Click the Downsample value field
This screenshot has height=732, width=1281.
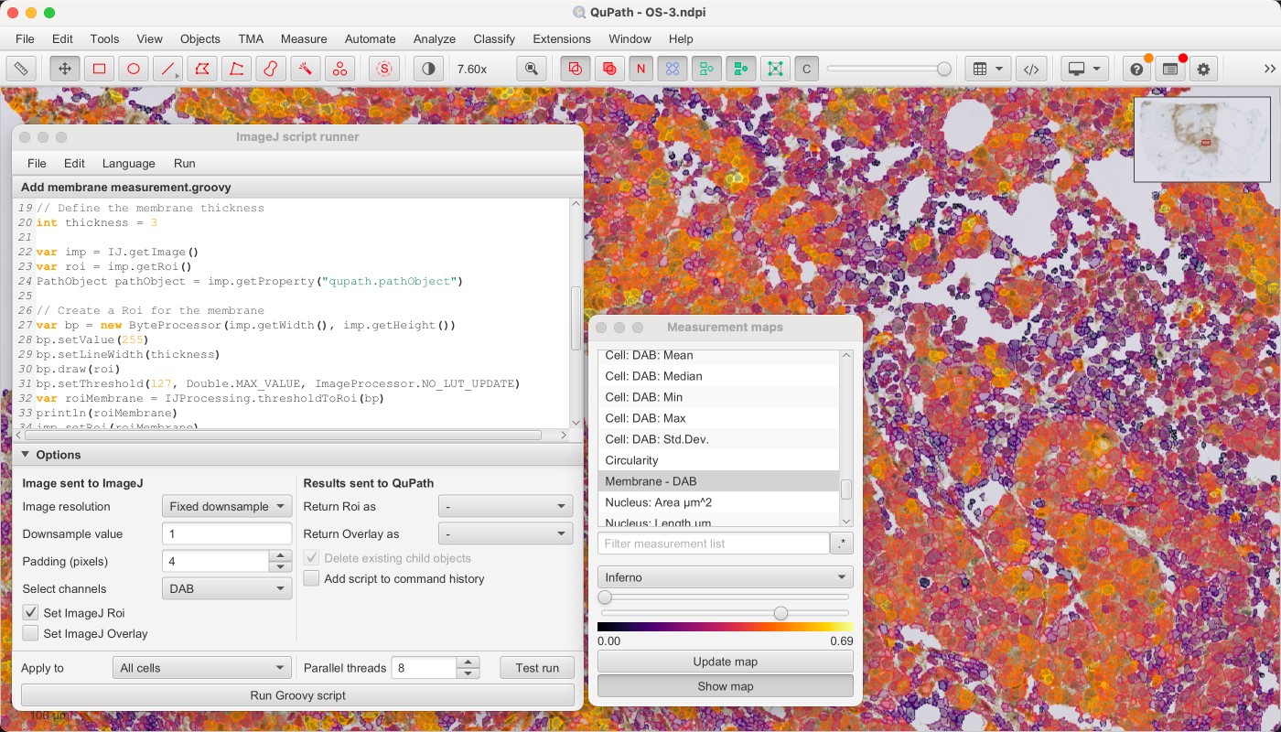(227, 533)
